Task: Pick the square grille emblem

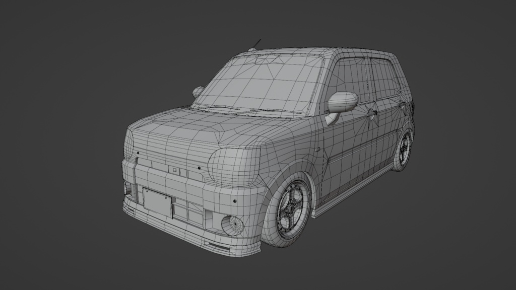Action: pos(175,170)
